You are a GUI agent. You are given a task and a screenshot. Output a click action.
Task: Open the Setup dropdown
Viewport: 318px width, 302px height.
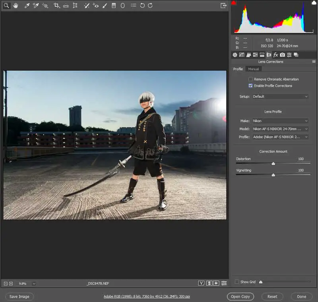280,97
